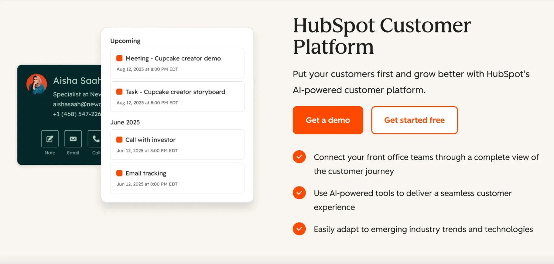
Task: Click orange marker beside Email tracking
Action: click(x=119, y=173)
